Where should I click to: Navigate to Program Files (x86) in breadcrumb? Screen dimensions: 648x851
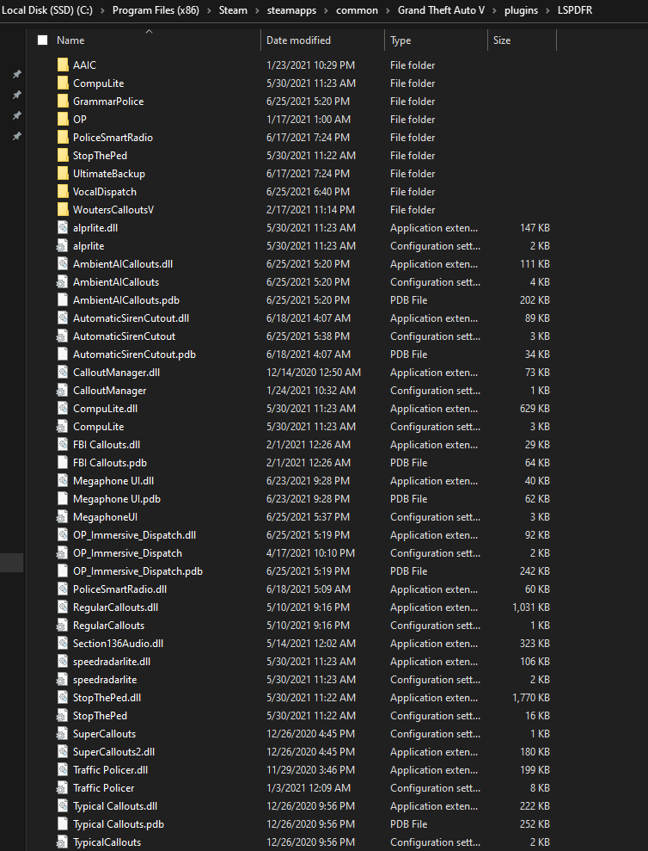coord(156,10)
